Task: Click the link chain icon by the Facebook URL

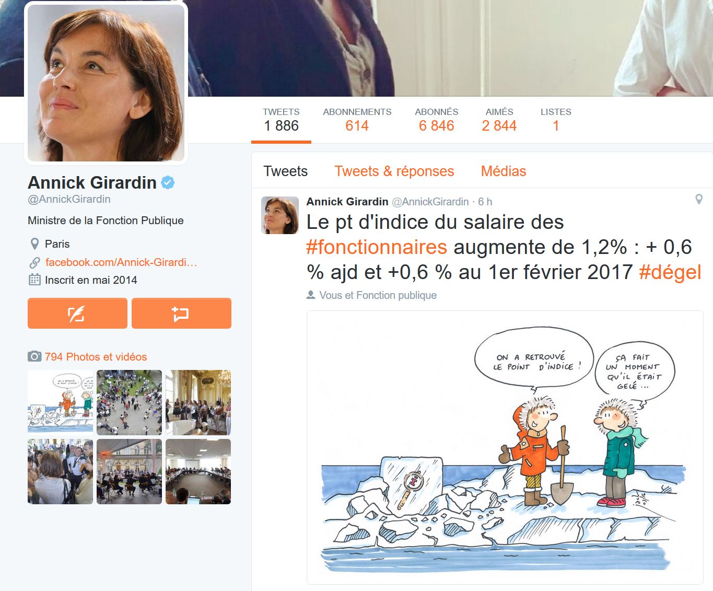Action: tap(34, 262)
